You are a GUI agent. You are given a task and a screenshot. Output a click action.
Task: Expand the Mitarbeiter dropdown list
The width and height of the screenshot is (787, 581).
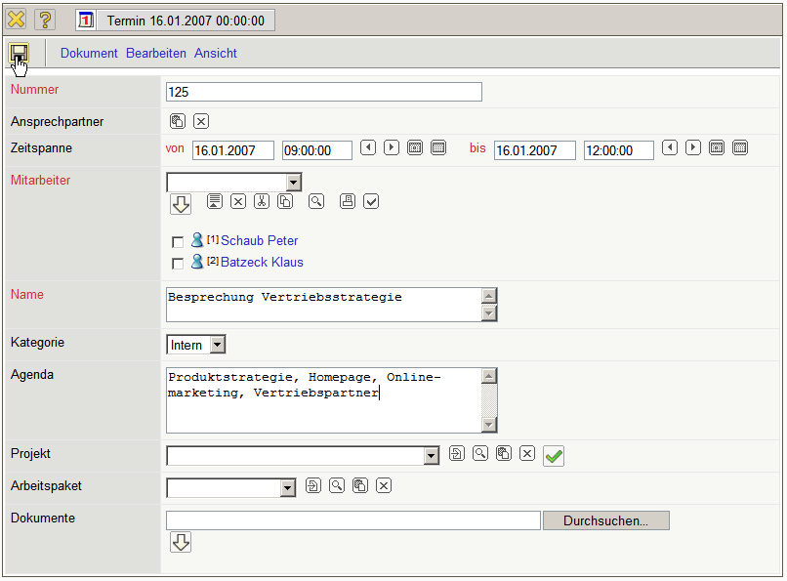coord(293,183)
